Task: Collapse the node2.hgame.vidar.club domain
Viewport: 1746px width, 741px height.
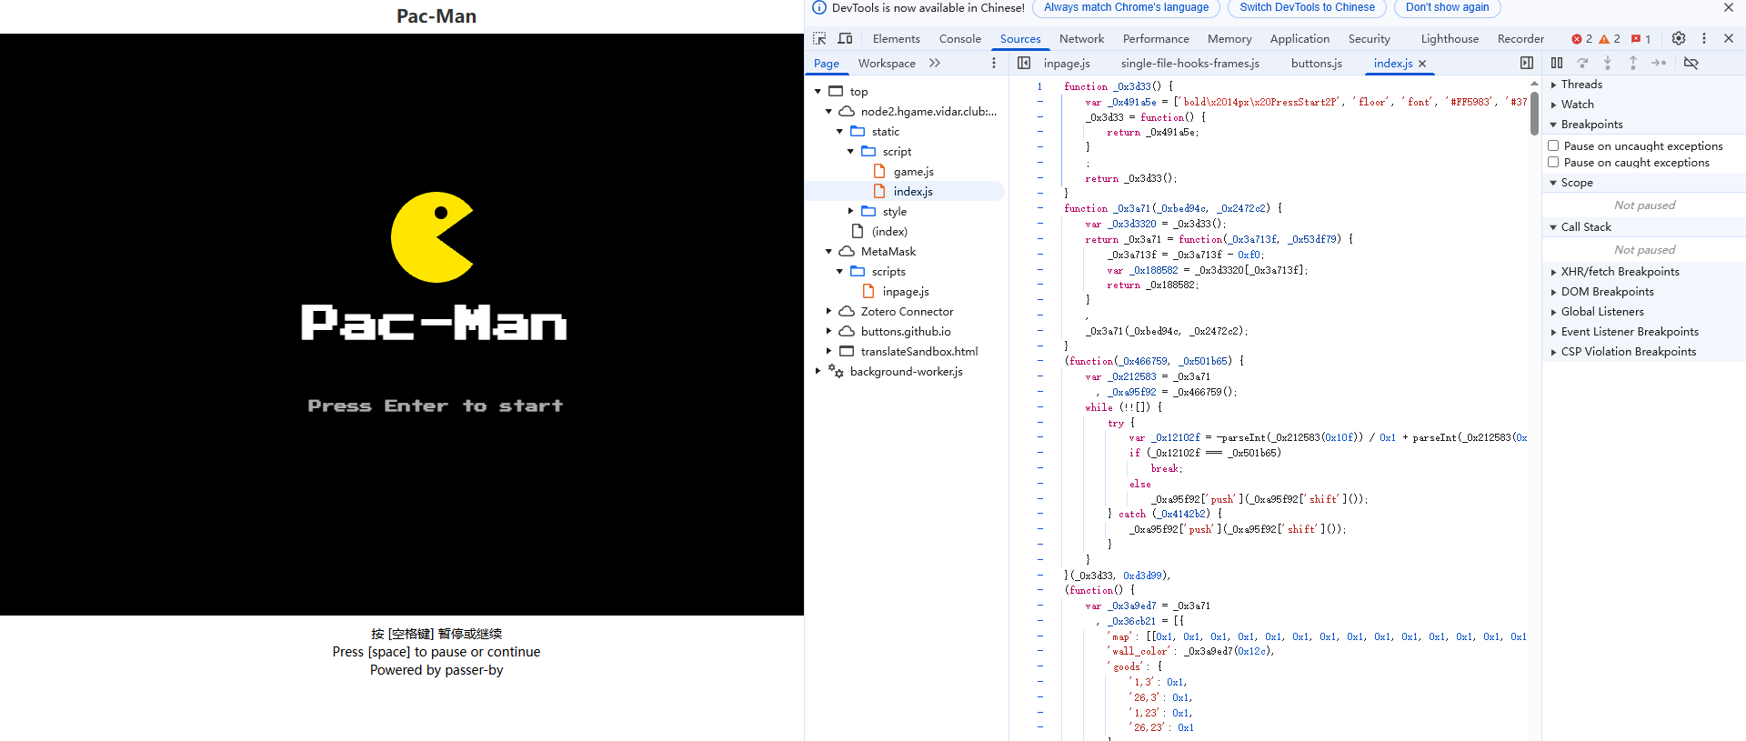Action: (828, 111)
